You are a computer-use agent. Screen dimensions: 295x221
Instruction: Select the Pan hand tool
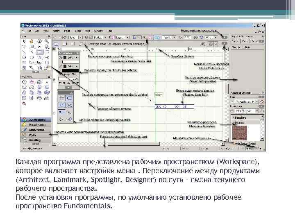click(x=32, y=41)
